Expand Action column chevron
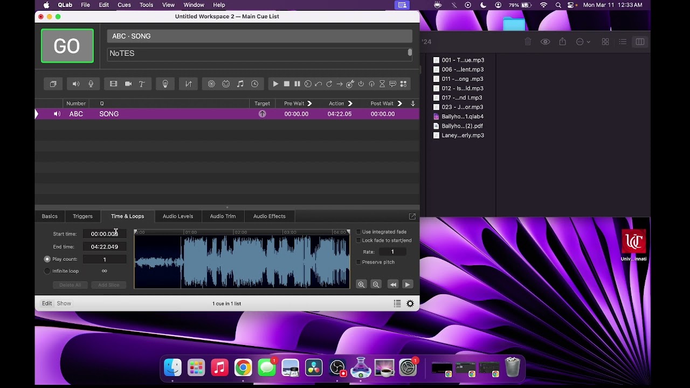Image resolution: width=690 pixels, height=388 pixels. (350, 103)
